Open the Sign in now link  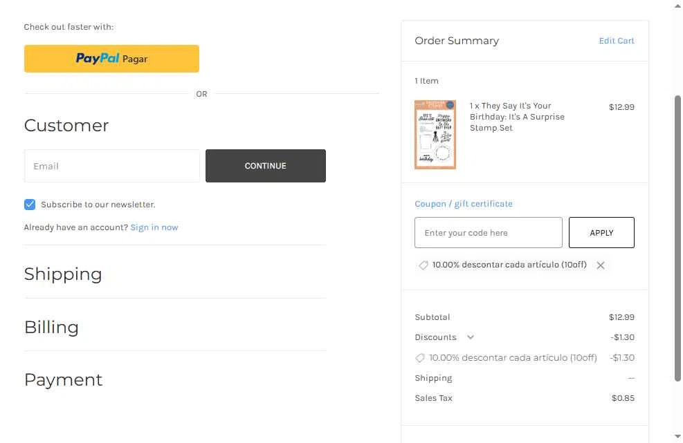[154, 227]
